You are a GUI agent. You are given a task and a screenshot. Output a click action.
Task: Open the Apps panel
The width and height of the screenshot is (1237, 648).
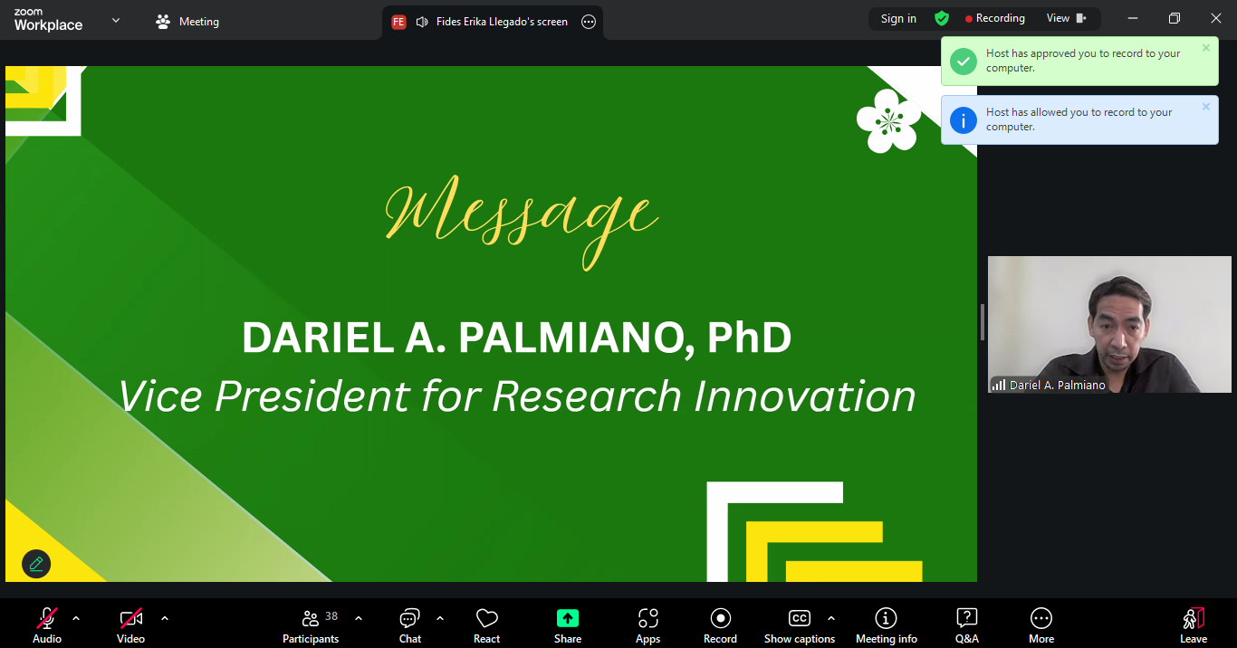[647, 625]
